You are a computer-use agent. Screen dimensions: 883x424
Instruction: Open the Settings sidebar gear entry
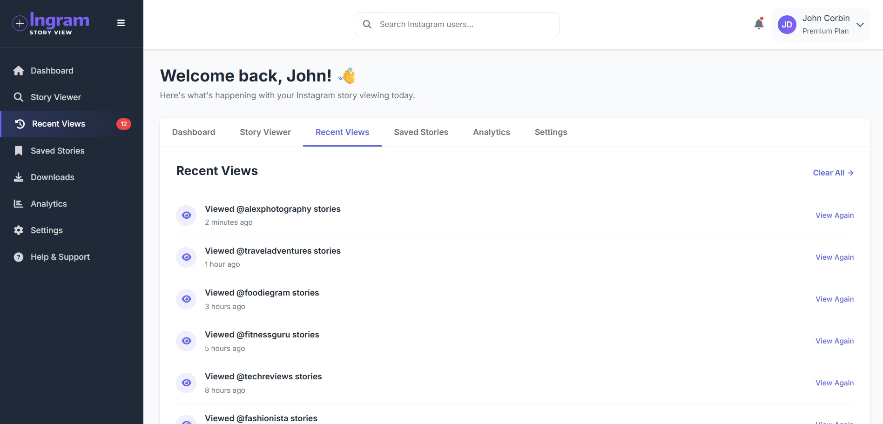click(x=19, y=230)
